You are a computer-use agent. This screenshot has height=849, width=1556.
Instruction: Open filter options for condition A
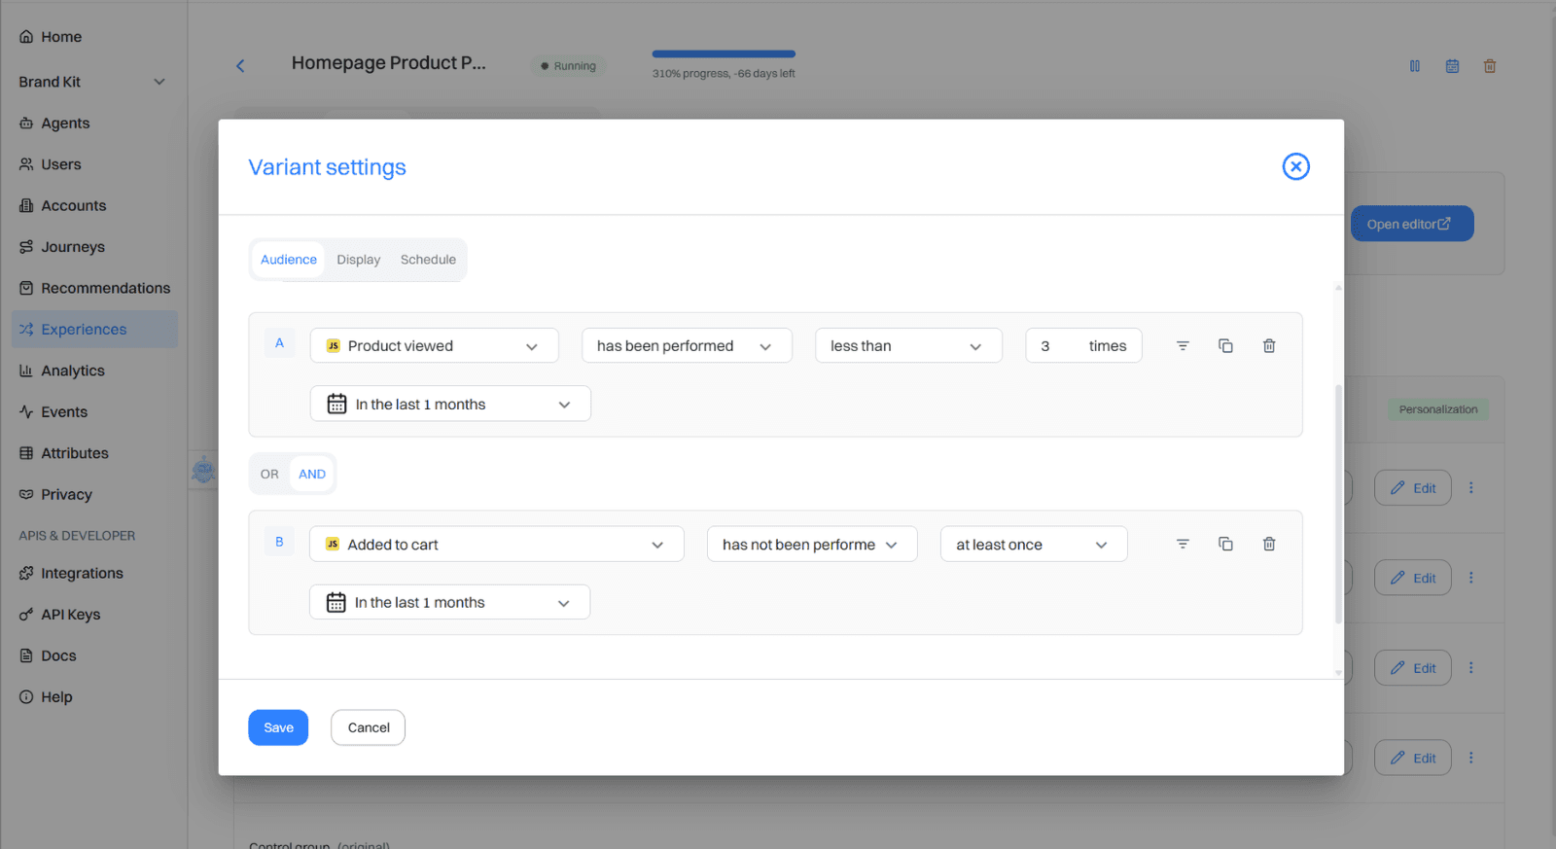coord(1183,346)
